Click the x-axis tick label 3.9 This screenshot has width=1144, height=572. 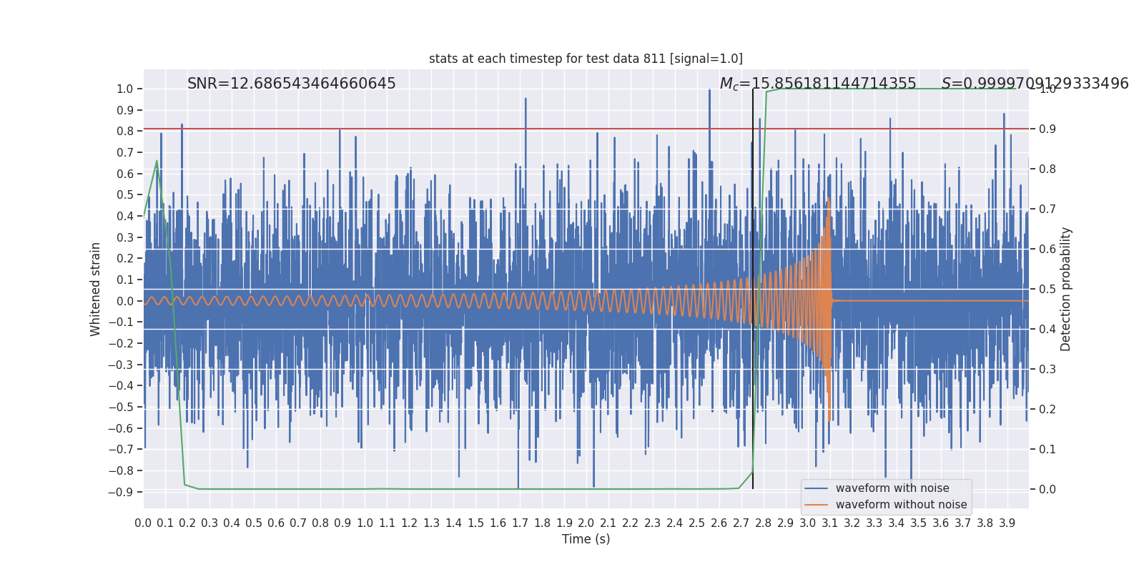tap(1007, 523)
